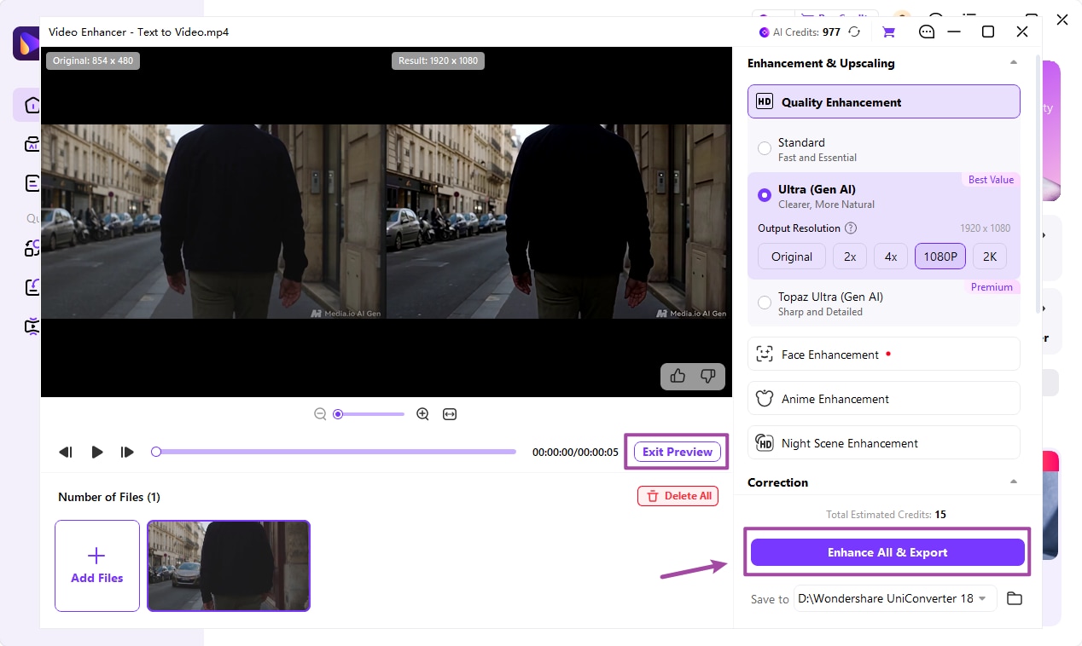Collapse the Enhancement & Upscaling section
Viewport: 1082px width, 646px height.
1014,63
